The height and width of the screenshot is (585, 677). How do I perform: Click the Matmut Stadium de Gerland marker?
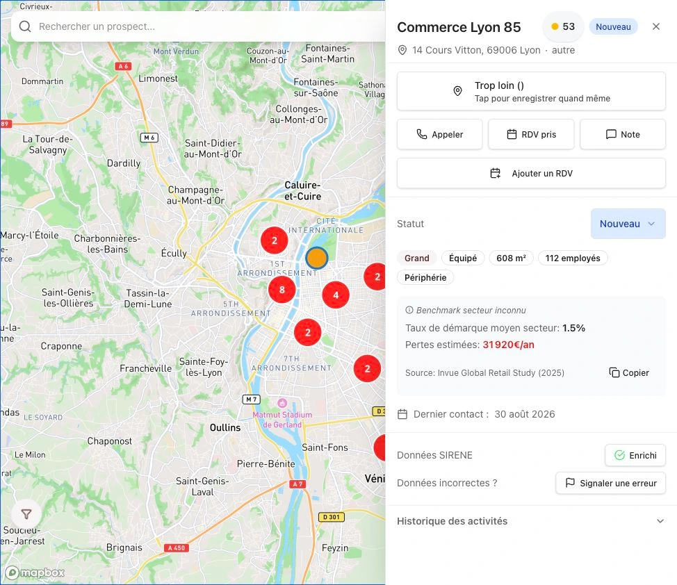tap(282, 403)
